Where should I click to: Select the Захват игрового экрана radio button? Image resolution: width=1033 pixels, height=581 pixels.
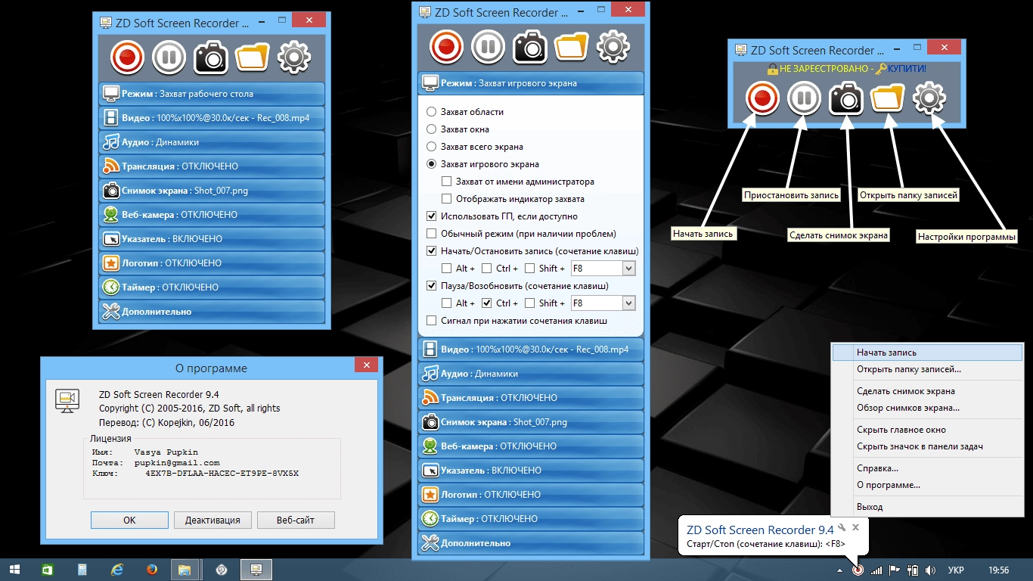(x=432, y=164)
